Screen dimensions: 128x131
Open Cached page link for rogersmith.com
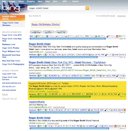tap(51, 52)
